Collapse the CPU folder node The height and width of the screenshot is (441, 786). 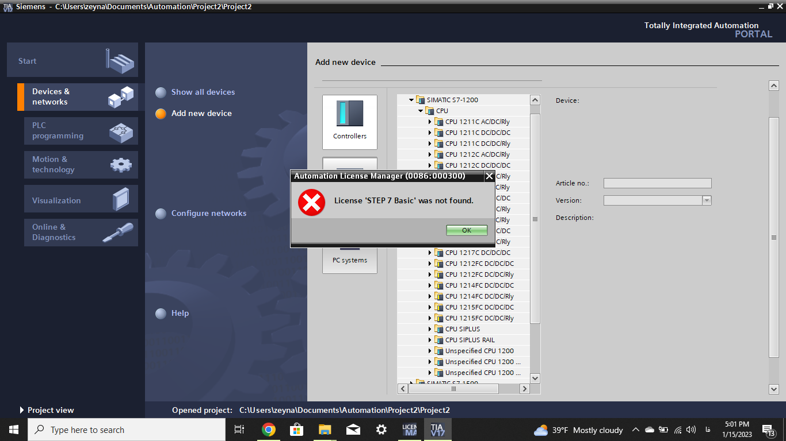point(421,111)
